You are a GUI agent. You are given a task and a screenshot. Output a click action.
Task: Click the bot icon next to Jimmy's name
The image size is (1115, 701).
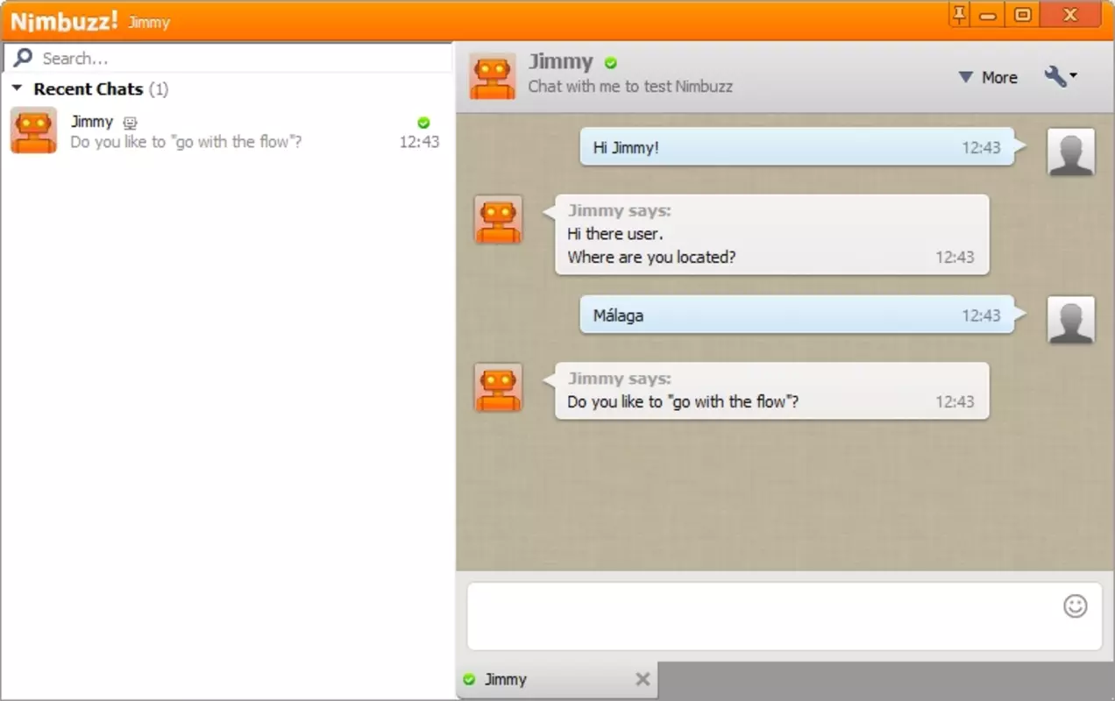click(130, 124)
